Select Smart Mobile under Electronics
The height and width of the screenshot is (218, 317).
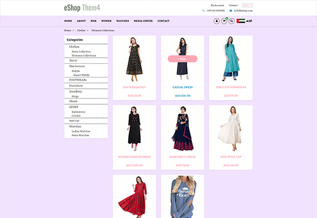coord(82,75)
